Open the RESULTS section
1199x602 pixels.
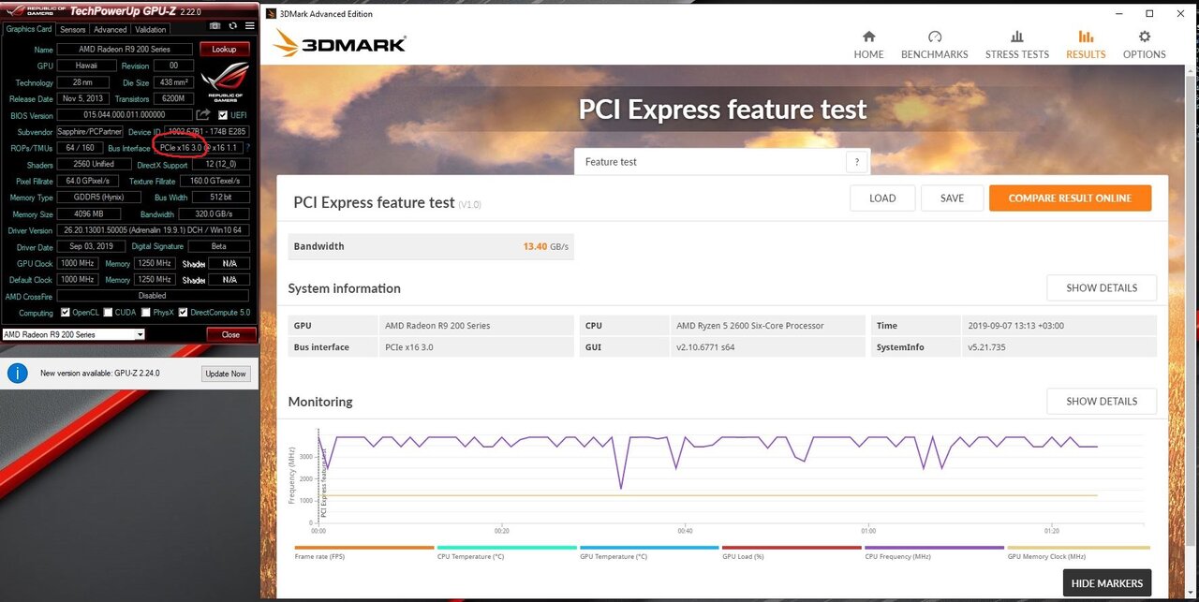[x=1086, y=44]
